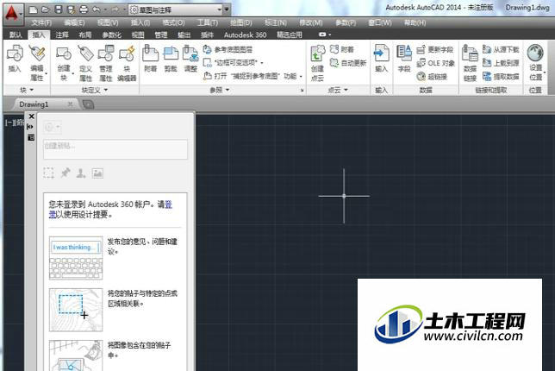This screenshot has height=371, width=555.
Task: Click the Redo arrow icon
Action: [115, 9]
